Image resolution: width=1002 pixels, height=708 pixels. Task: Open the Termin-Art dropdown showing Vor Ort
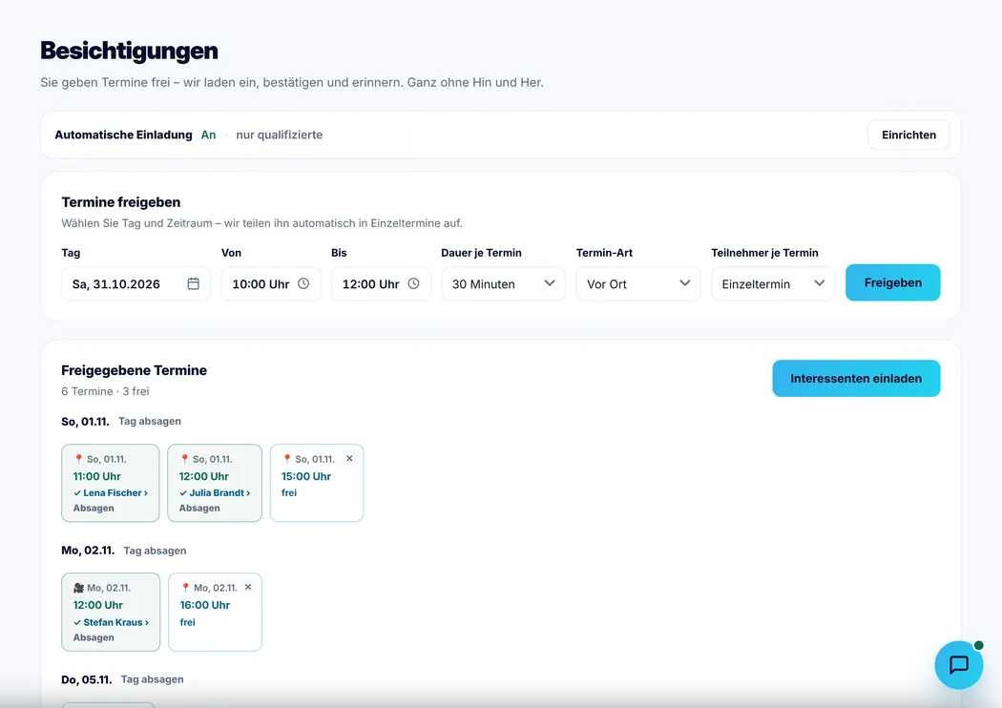point(637,283)
